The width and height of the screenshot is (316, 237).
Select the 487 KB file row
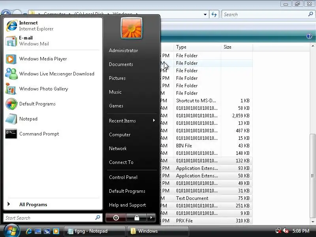(x=206, y=131)
